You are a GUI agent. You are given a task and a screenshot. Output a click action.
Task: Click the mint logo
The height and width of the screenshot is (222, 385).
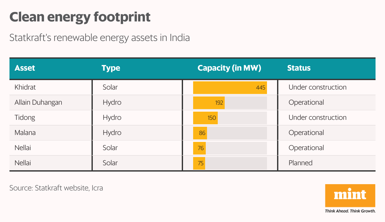coord(350,196)
